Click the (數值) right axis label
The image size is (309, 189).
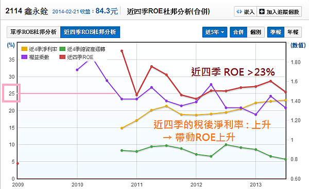click(298, 45)
